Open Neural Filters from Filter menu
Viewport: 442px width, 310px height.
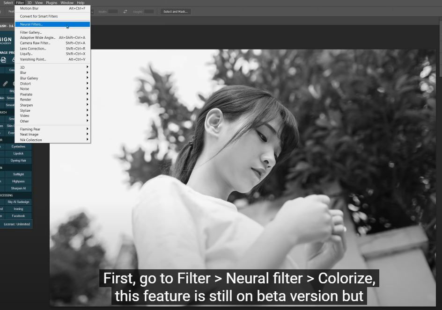point(31,24)
